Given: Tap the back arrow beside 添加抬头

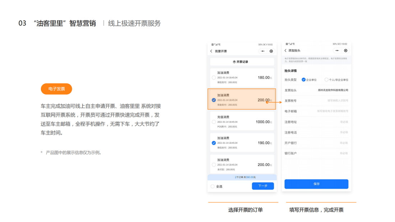Looking at the screenshot, I should (x=285, y=51).
